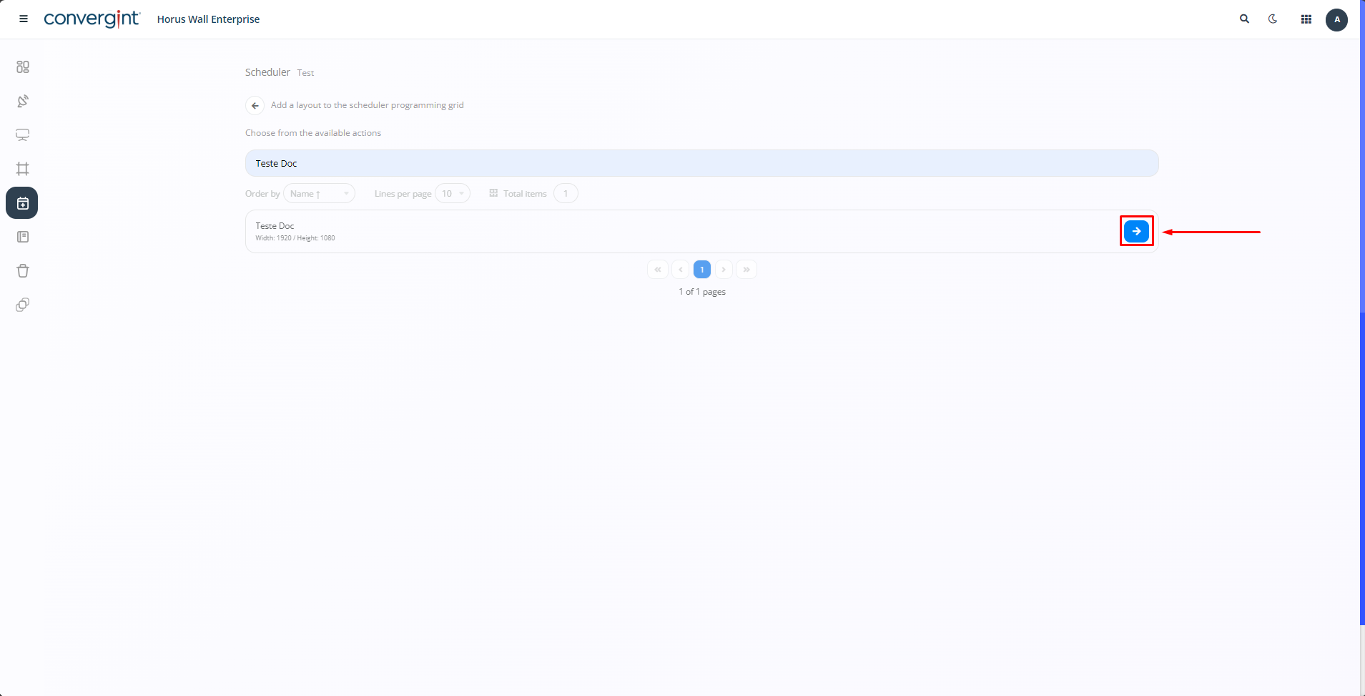Open the overlapping squares sidebar icon
The image size is (1365, 696).
point(23,305)
